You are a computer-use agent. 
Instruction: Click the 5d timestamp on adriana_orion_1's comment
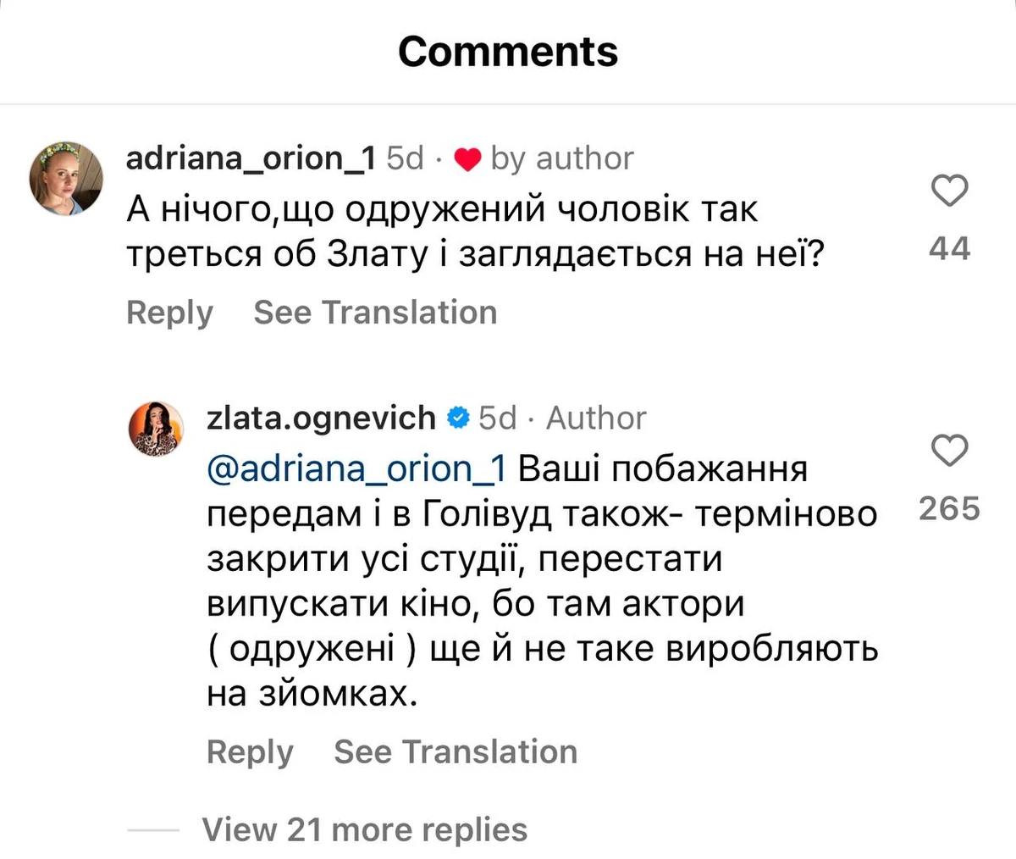coord(405,158)
